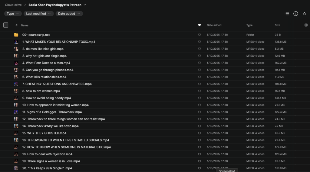
Task: Sort files by Date added column header
Action: pyautogui.click(x=214, y=25)
